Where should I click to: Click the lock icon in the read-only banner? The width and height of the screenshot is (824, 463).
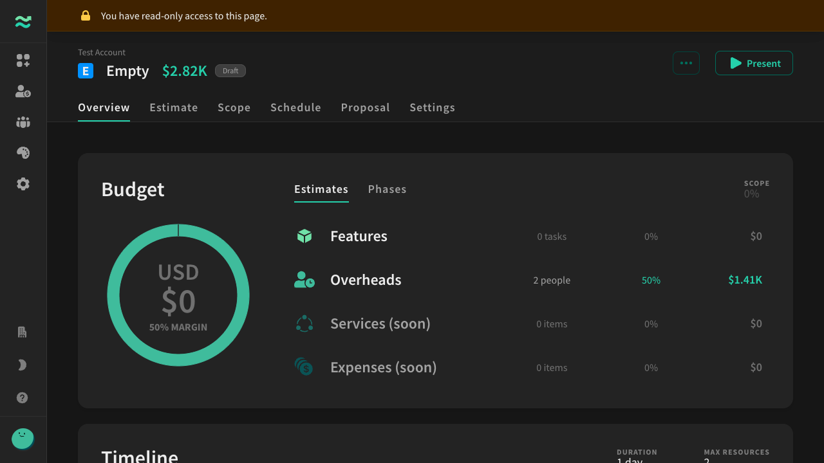point(86,15)
